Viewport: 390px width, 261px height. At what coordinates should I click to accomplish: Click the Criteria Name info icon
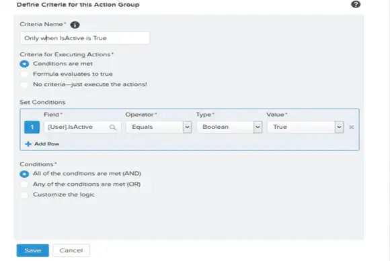click(x=75, y=25)
